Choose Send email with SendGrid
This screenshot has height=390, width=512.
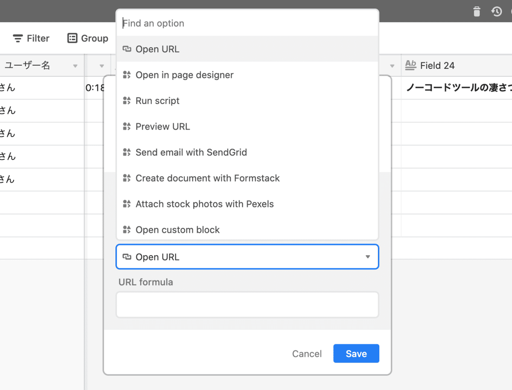coord(191,152)
